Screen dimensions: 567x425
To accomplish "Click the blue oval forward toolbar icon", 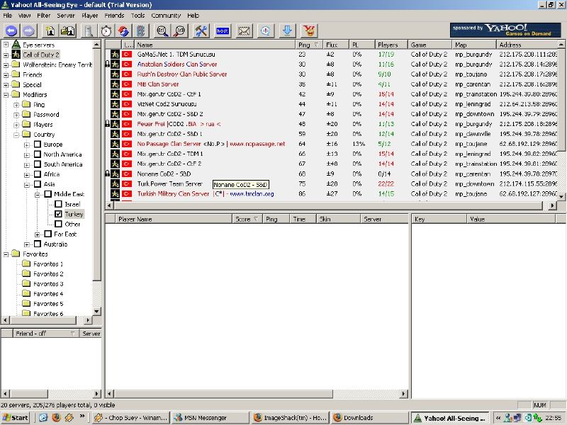I will point(28,30).
